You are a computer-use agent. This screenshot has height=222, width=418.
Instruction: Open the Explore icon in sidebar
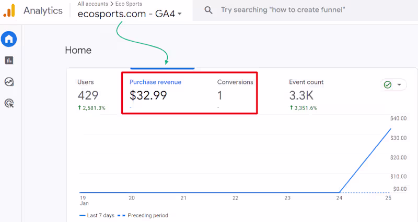click(9, 82)
